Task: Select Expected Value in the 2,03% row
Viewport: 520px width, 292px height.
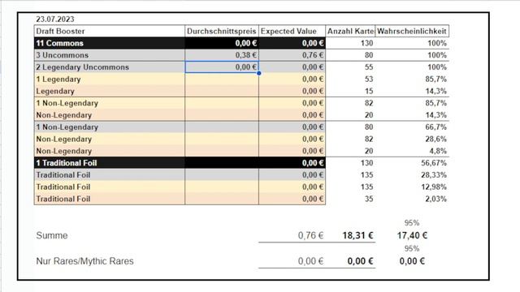Action: click(292, 199)
